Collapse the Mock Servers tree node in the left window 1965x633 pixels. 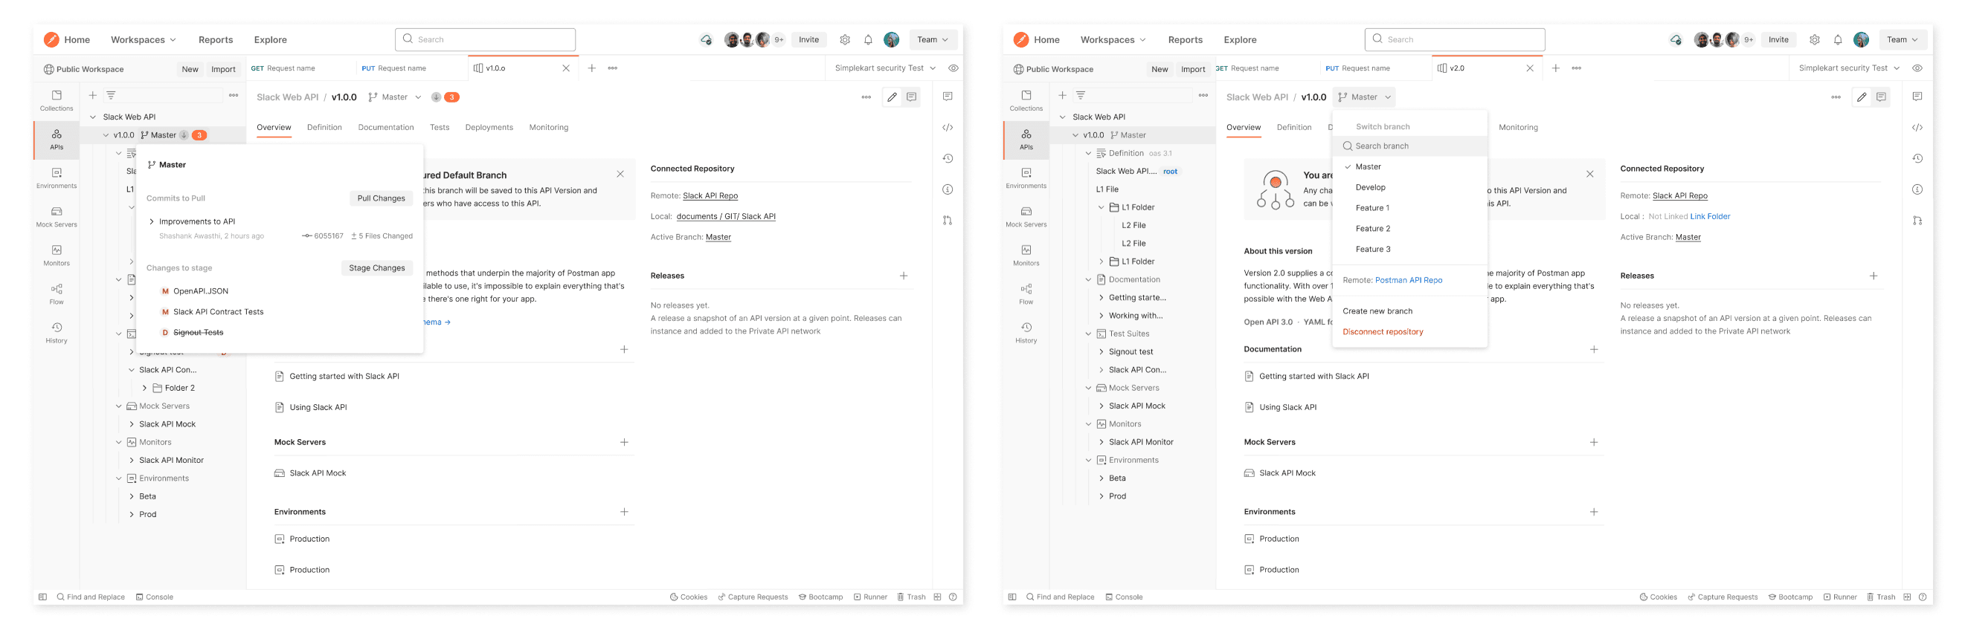coord(118,406)
